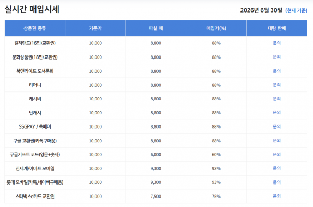Select 문화상품권(18핀/교환권) text

(35, 57)
